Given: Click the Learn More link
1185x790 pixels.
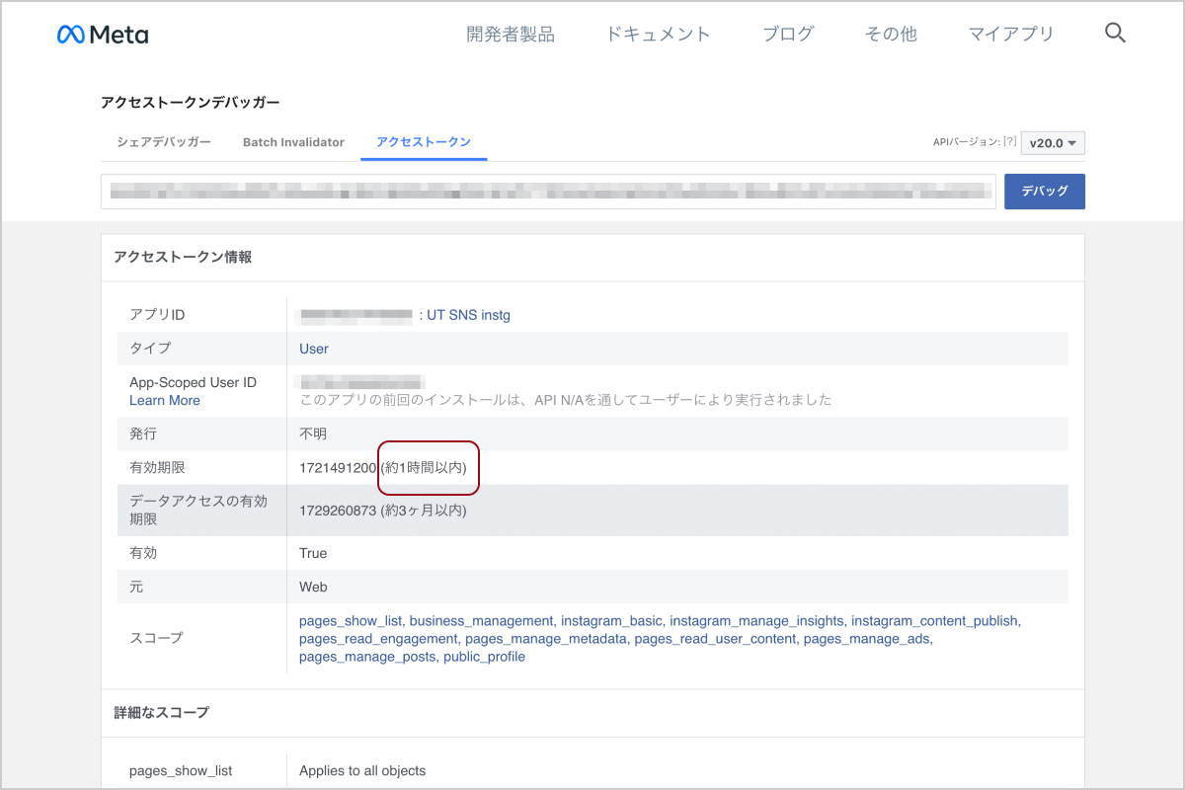Looking at the screenshot, I should [x=165, y=400].
